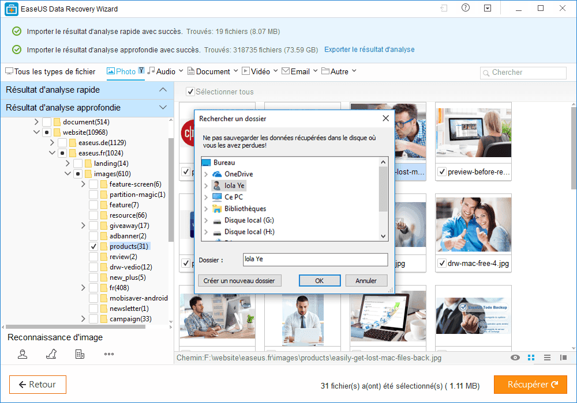Click Créer un nouveau dossier button

[239, 281]
